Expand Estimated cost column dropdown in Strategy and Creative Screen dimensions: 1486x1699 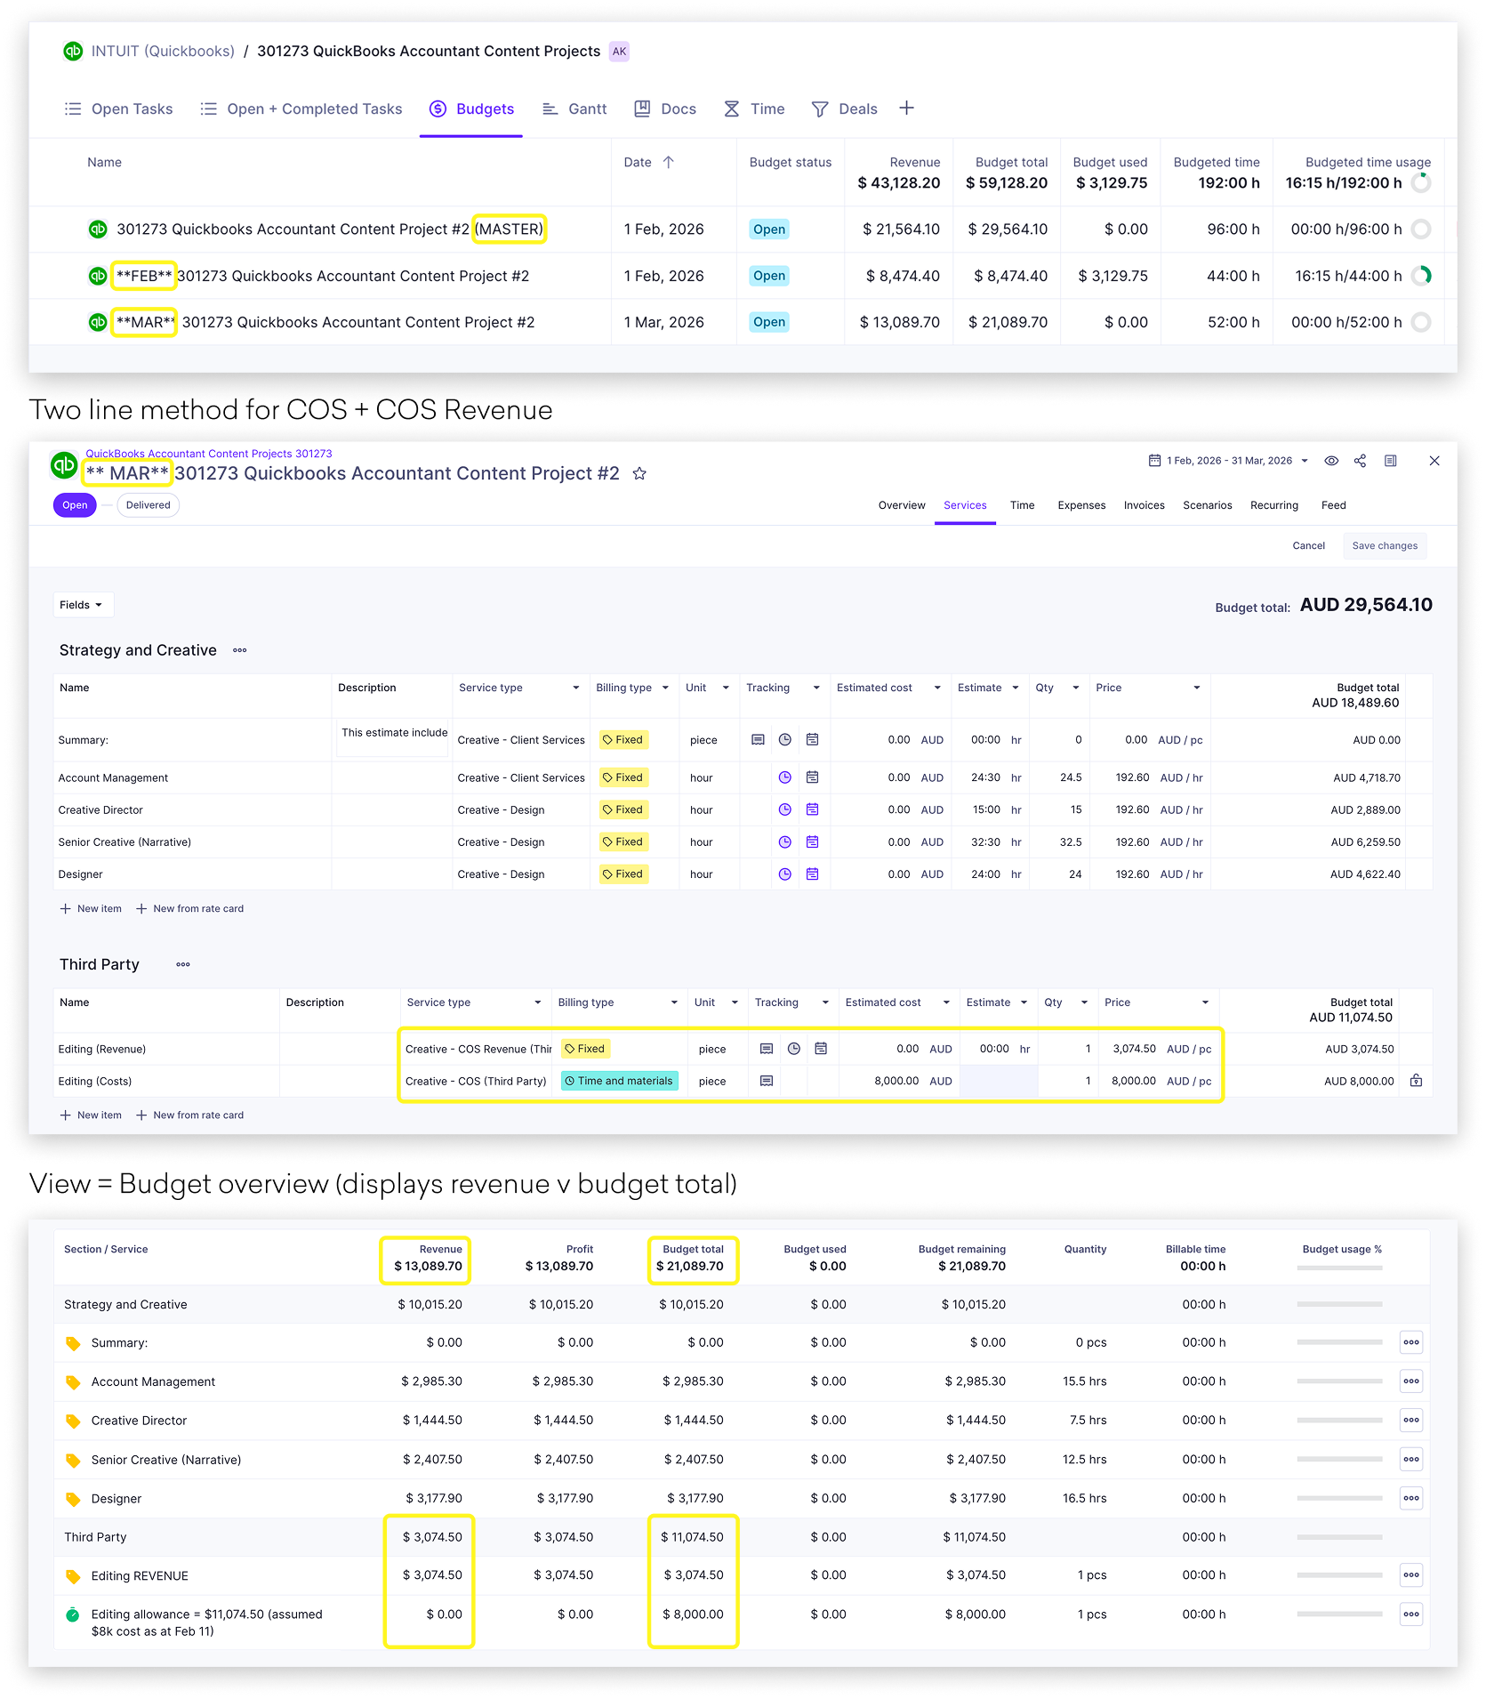pyautogui.click(x=937, y=688)
